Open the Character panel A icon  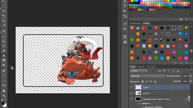point(125,24)
